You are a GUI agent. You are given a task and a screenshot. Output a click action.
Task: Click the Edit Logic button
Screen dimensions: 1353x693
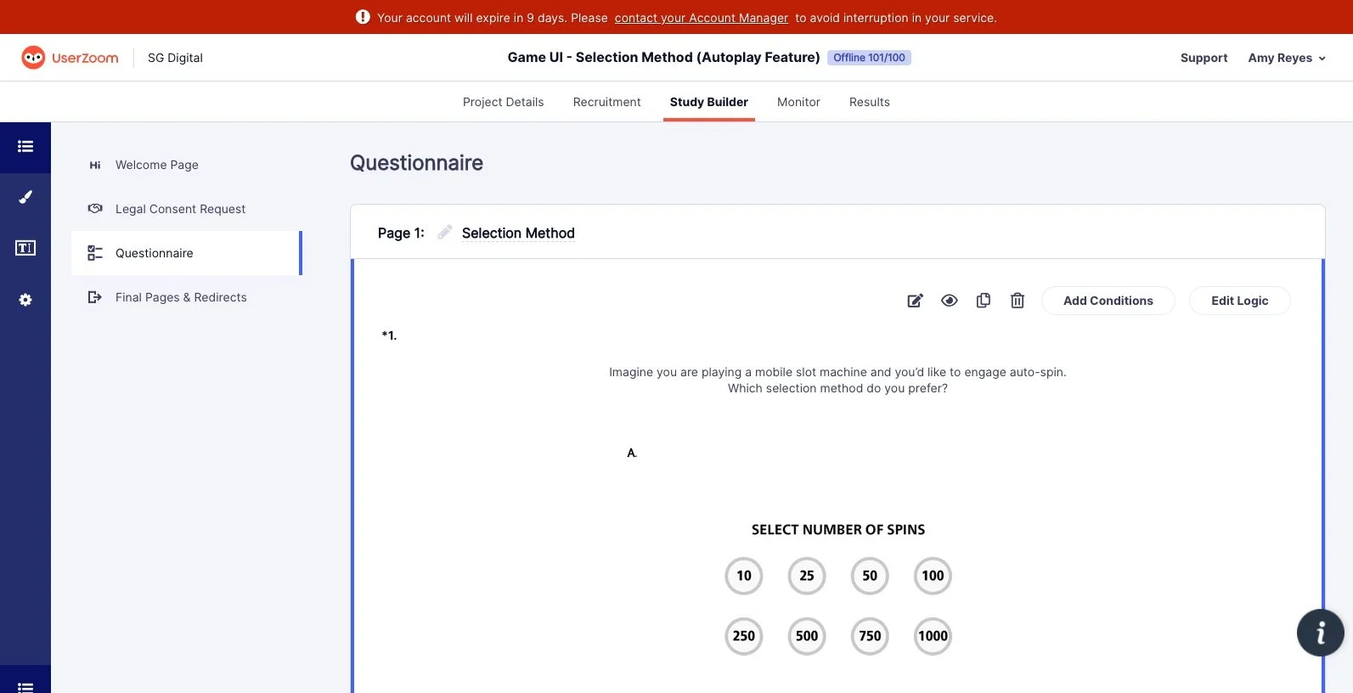(1239, 301)
